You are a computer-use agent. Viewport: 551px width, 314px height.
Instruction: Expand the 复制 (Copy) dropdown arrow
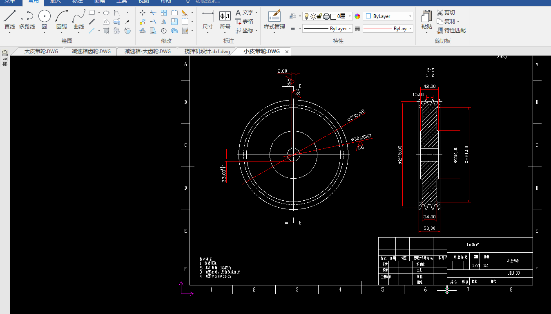[458, 22]
